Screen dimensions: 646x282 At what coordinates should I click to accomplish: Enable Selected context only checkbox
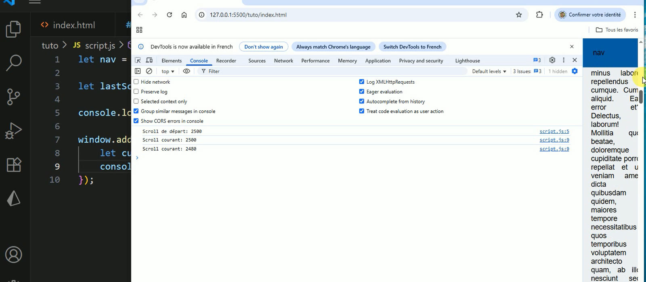coord(136,101)
